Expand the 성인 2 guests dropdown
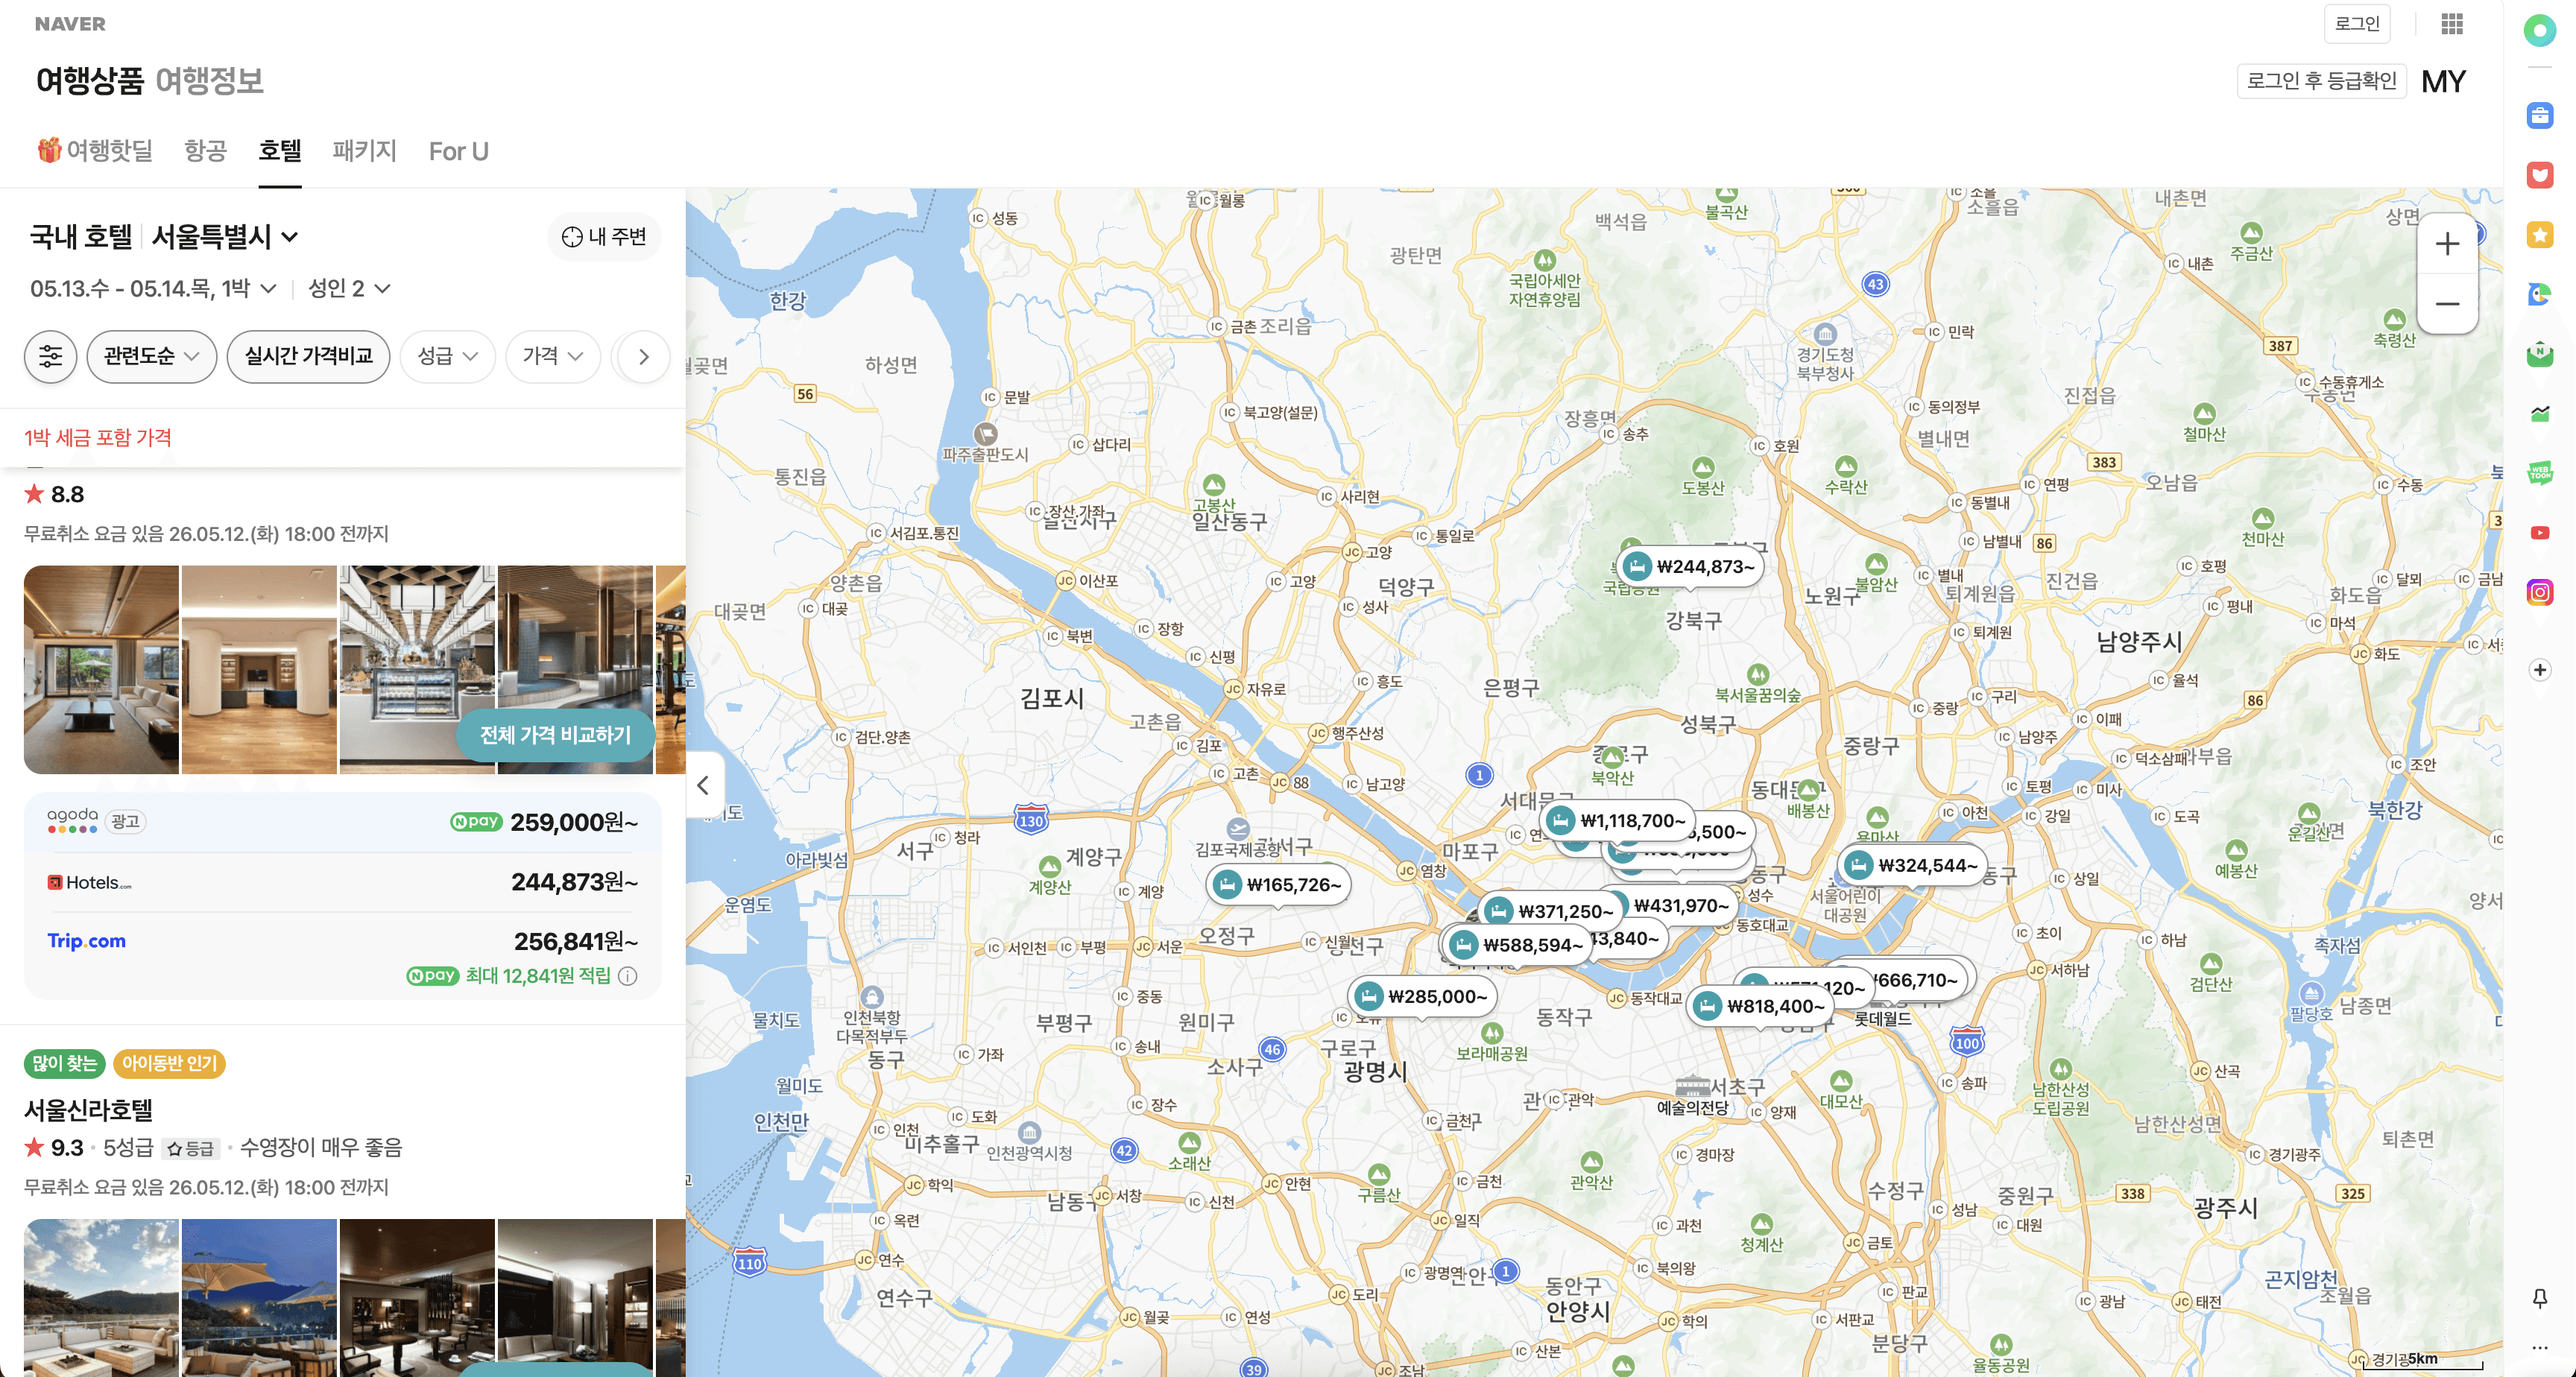This screenshot has height=1377, width=2576. coord(349,289)
